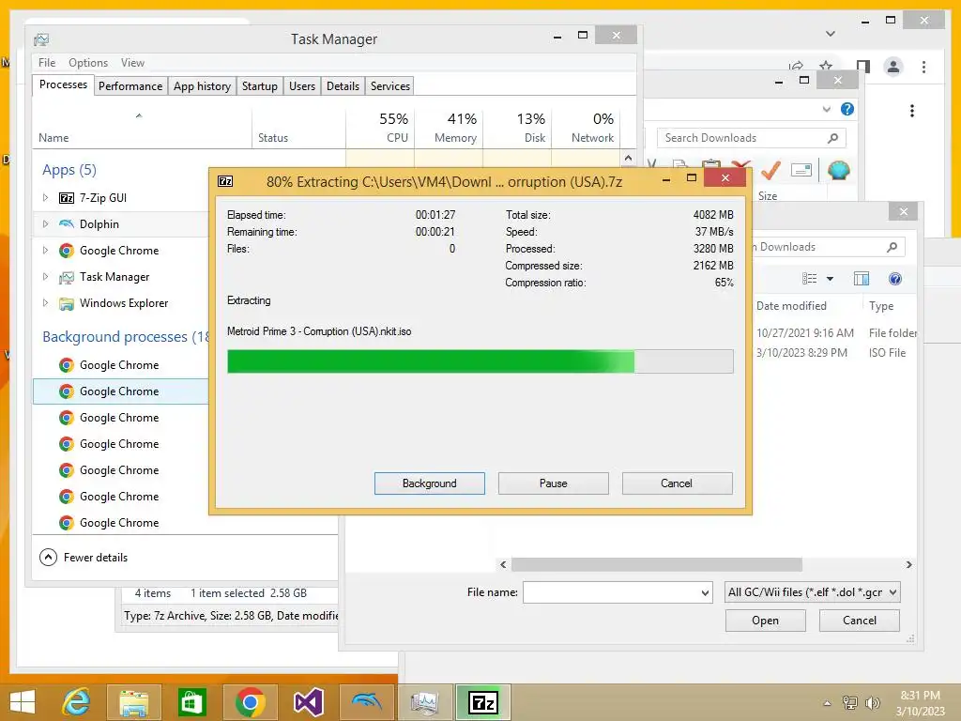Go to the Details tab
The height and width of the screenshot is (721, 961).
point(343,85)
